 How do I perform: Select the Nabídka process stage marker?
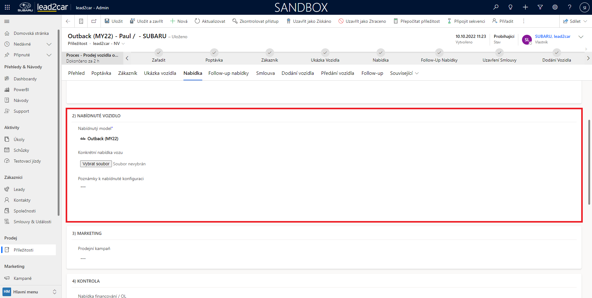click(380, 53)
